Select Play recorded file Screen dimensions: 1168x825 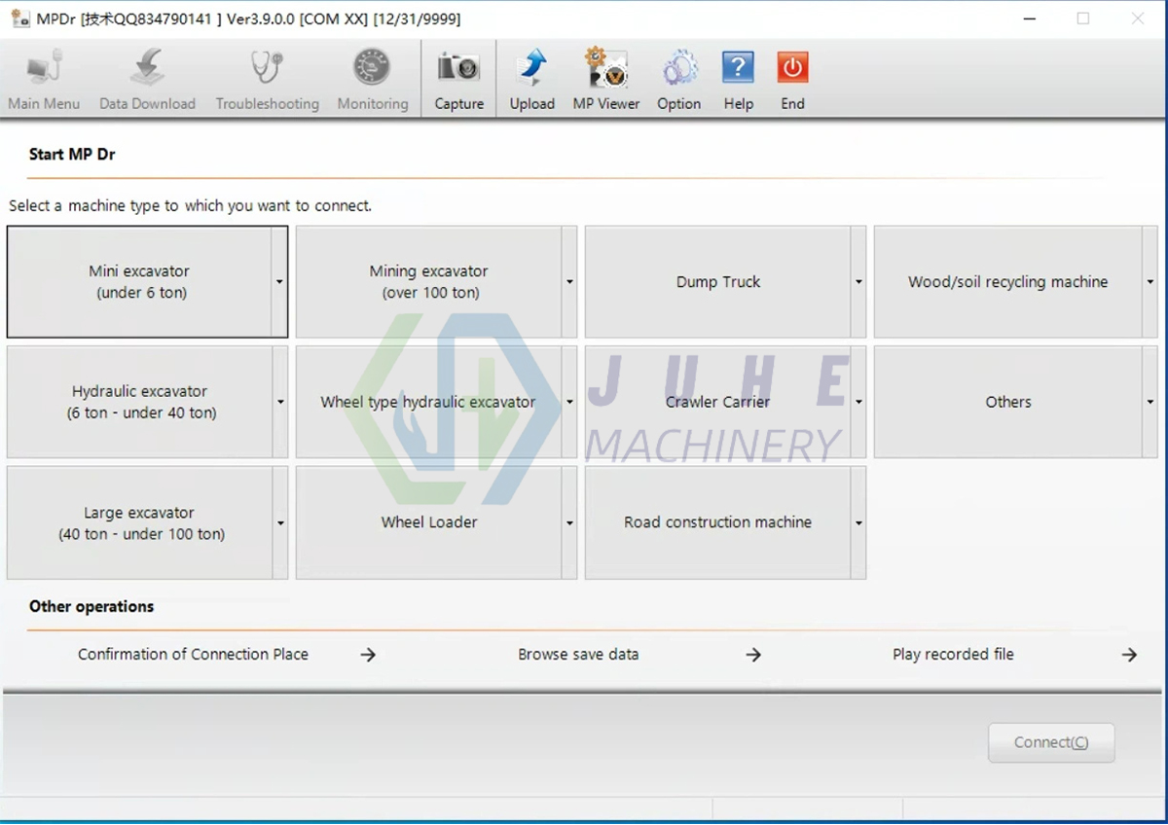[953, 654]
